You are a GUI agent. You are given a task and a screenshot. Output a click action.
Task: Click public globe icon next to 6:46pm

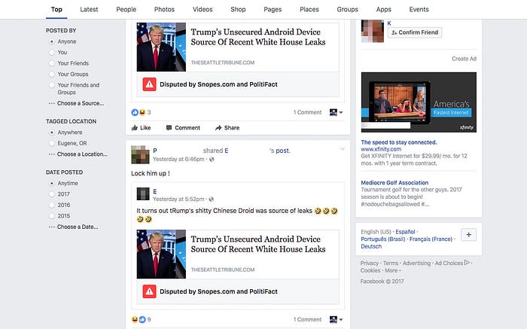click(212, 160)
